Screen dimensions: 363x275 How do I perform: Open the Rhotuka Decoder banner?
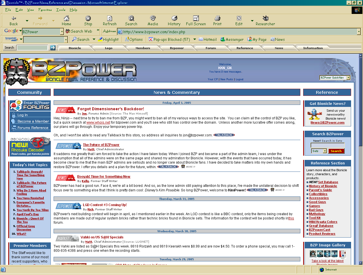tap(30, 147)
